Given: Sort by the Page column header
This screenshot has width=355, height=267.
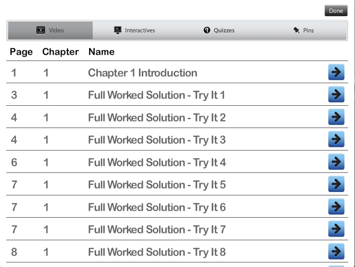Looking at the screenshot, I should 21,52.
